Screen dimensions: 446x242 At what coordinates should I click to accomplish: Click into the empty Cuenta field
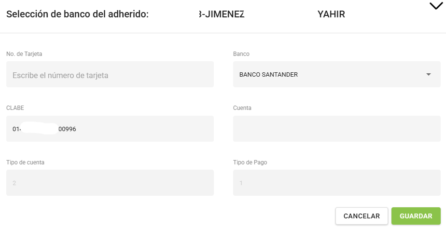(336, 129)
